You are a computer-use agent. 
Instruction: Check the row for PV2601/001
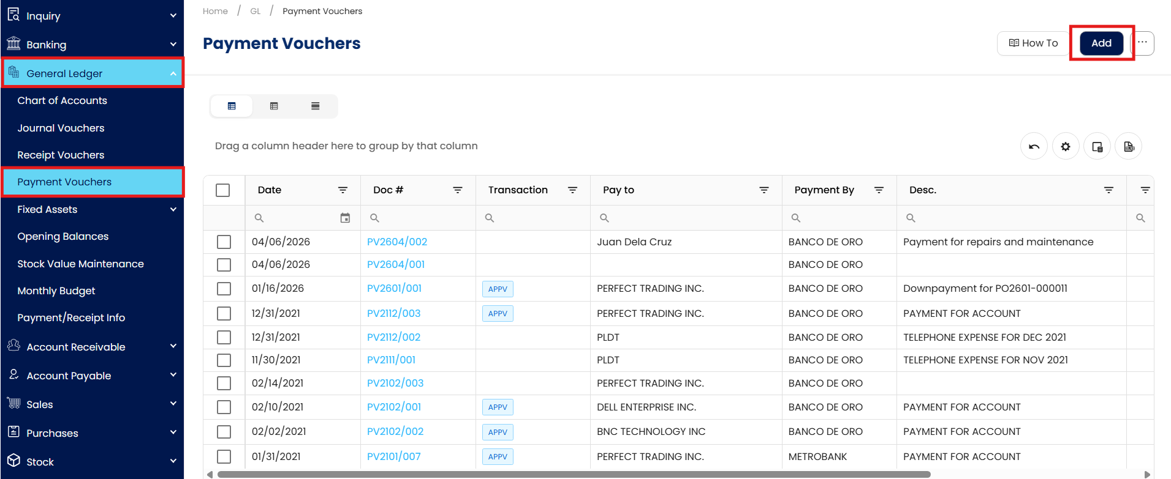tap(224, 289)
